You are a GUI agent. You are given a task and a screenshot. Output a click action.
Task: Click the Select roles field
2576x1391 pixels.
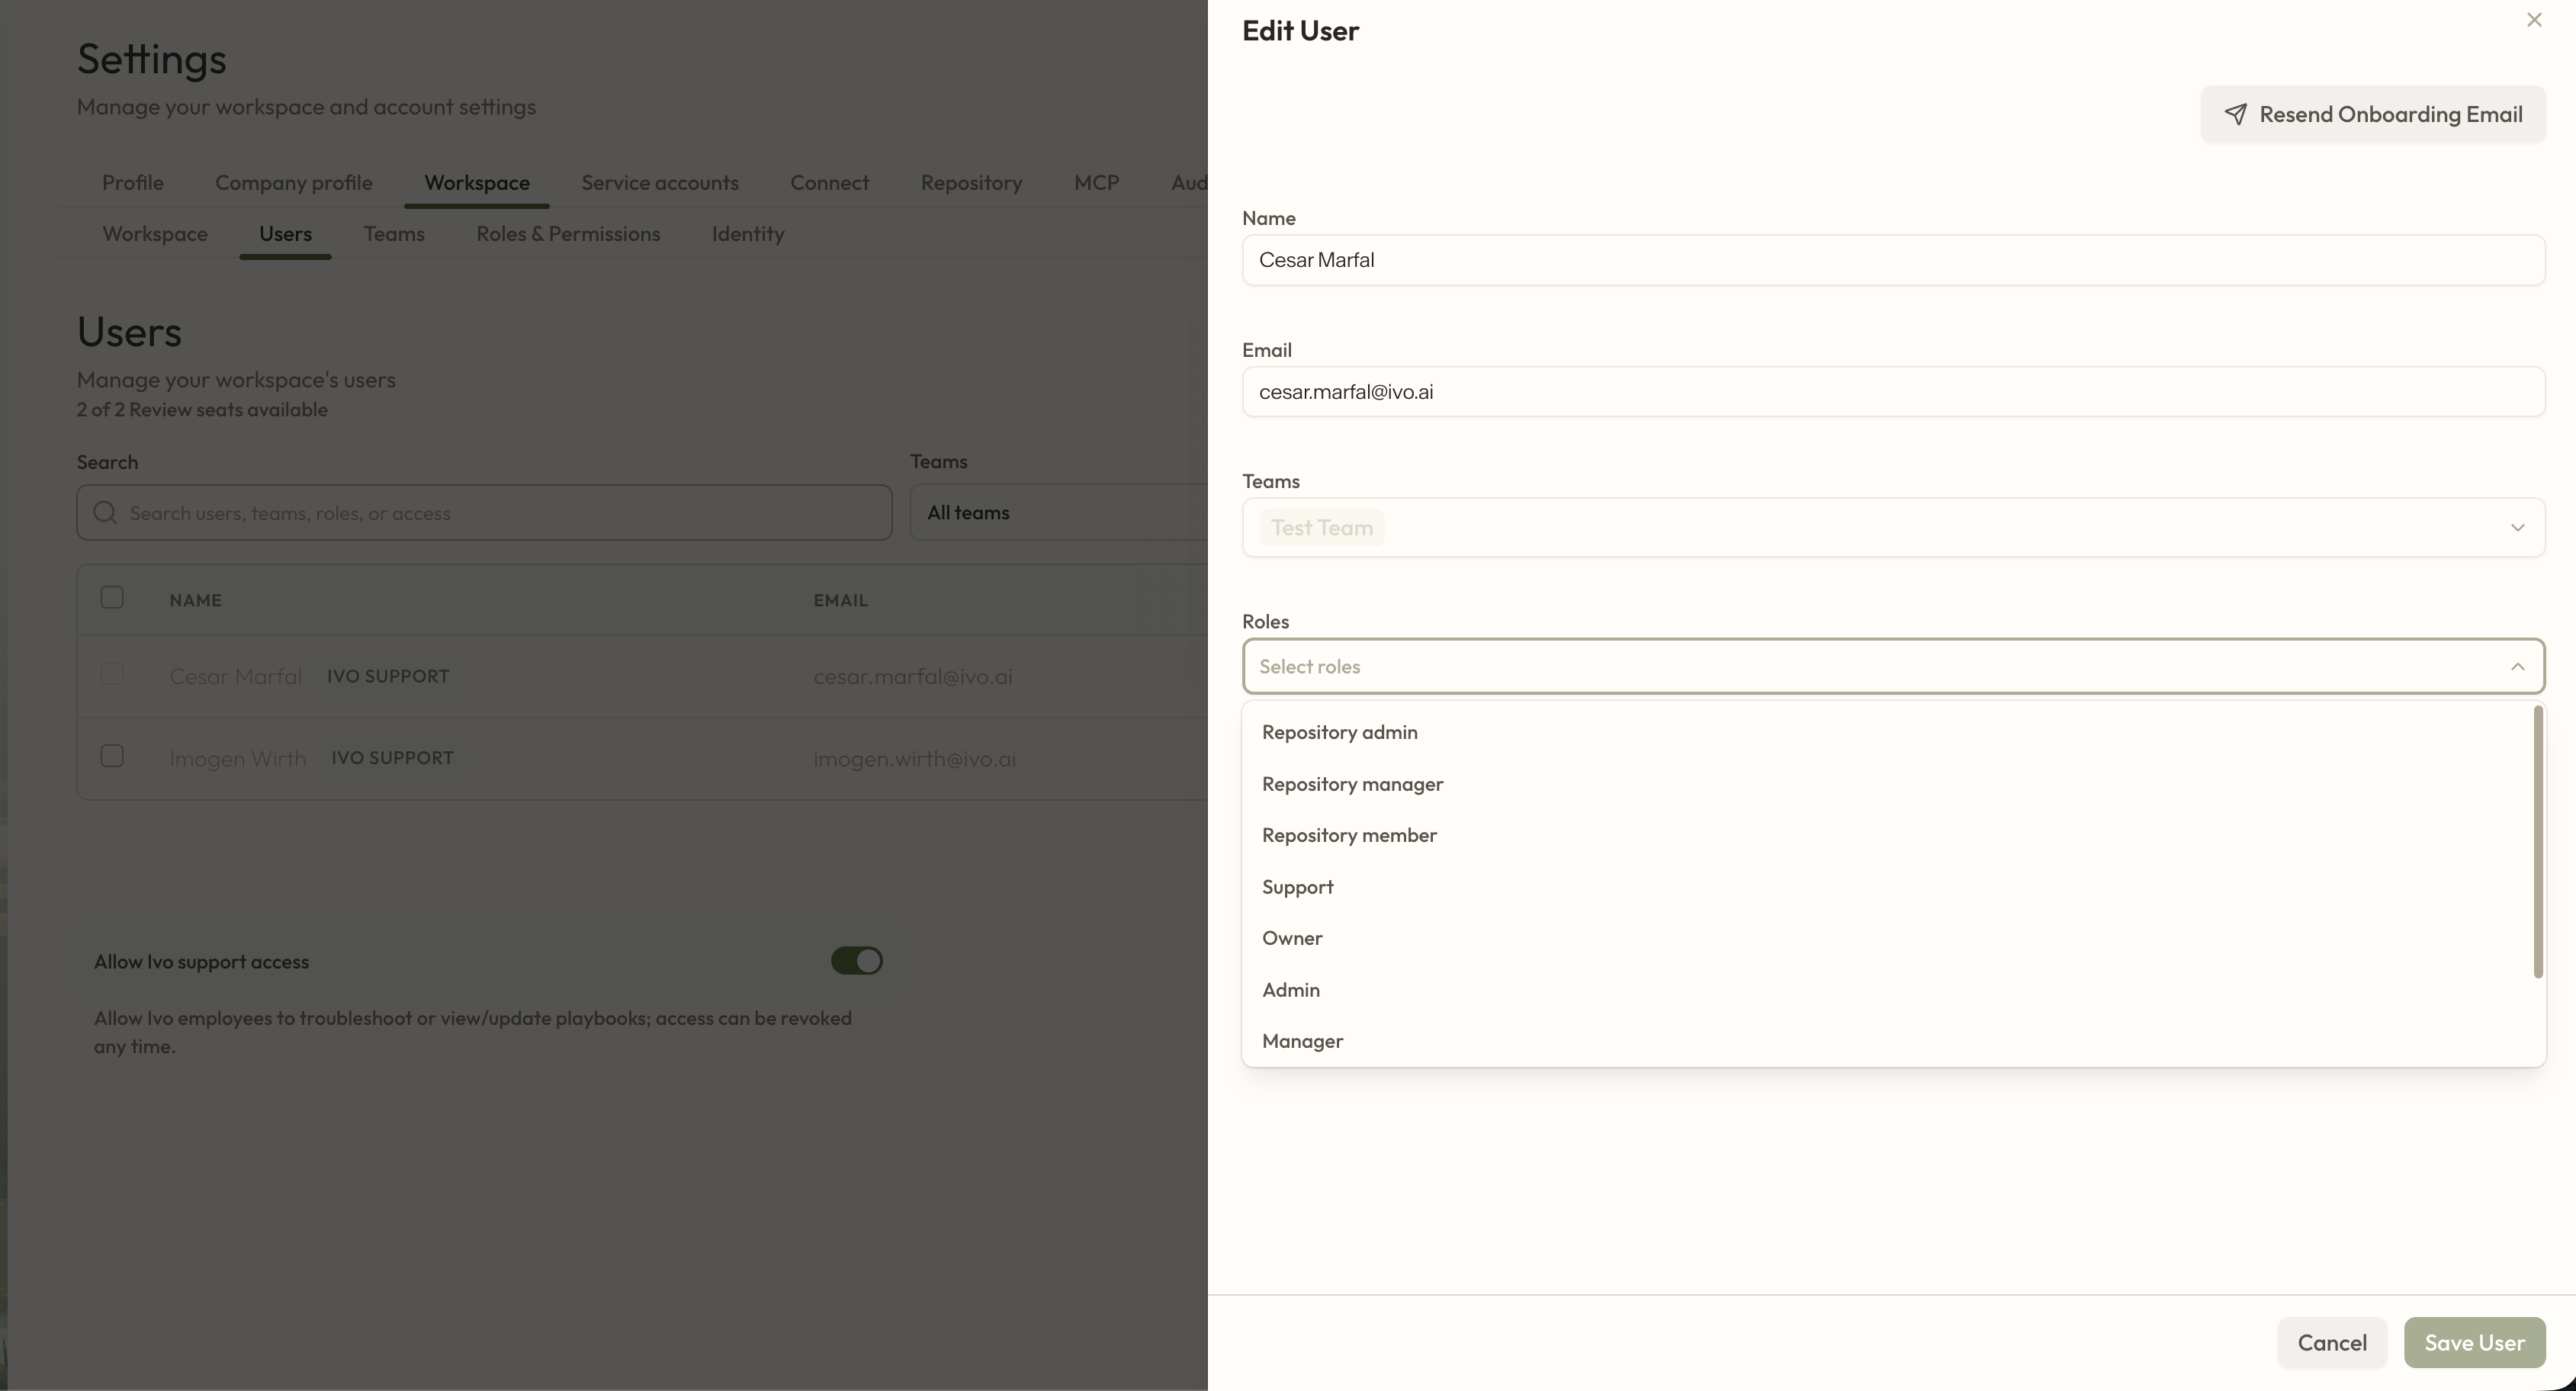click(1893, 666)
